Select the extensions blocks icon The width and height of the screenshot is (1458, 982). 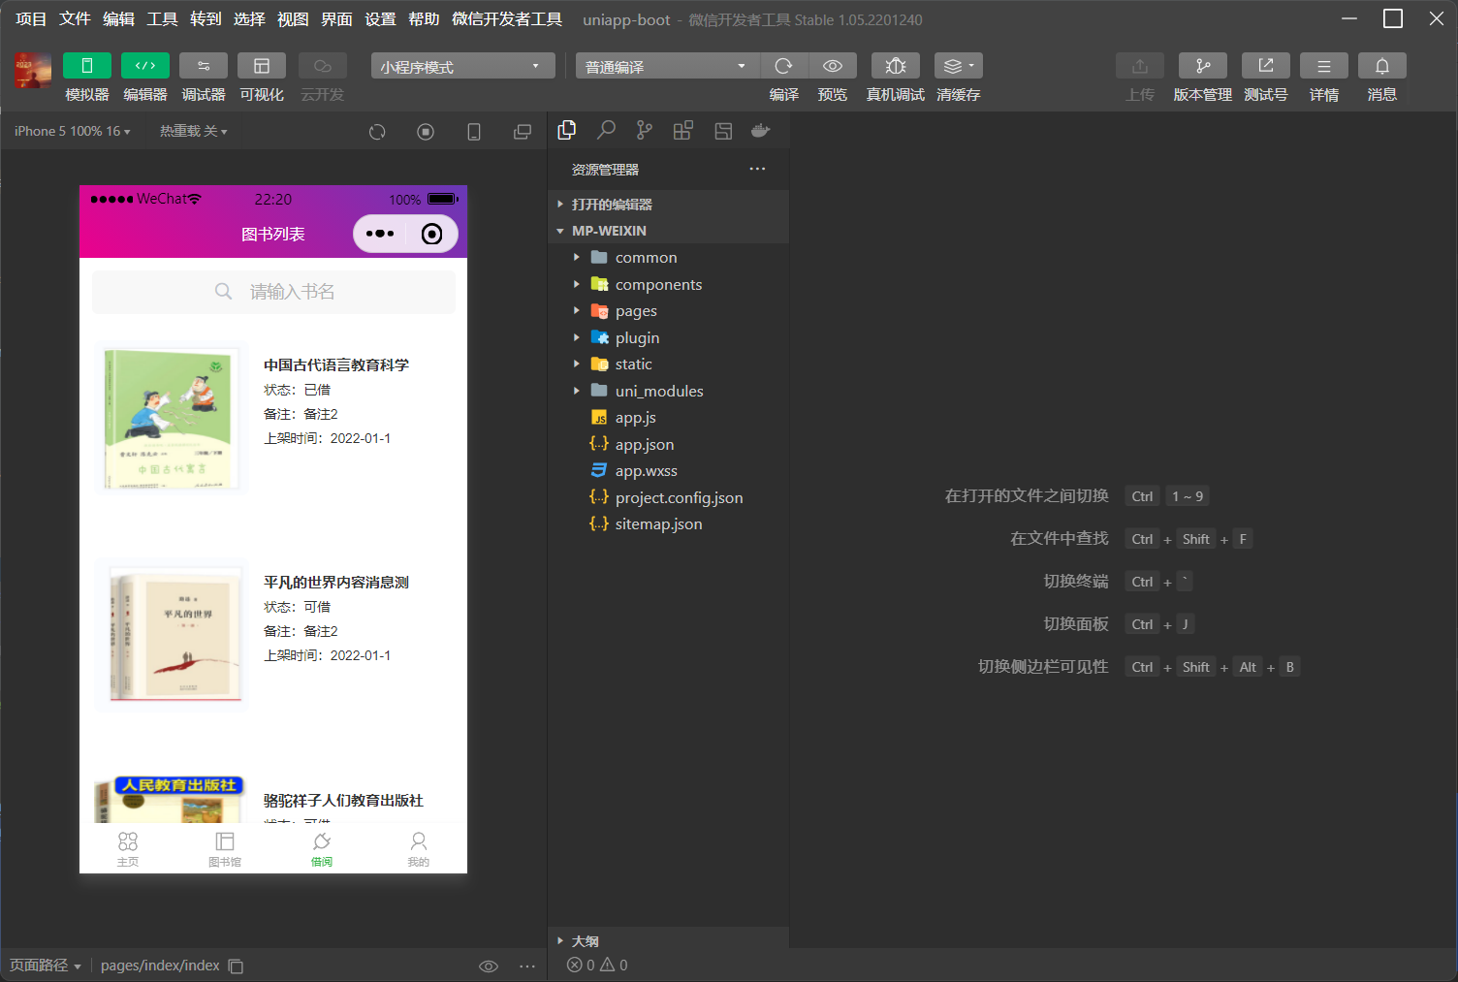coord(683,130)
